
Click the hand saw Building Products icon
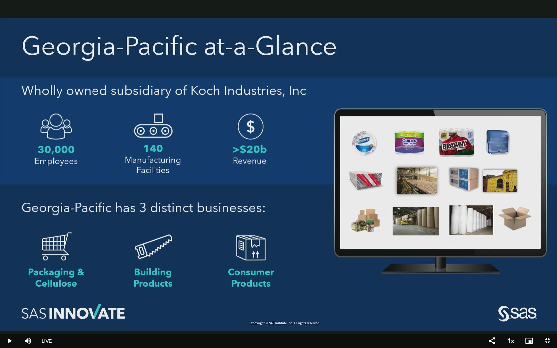click(x=153, y=246)
